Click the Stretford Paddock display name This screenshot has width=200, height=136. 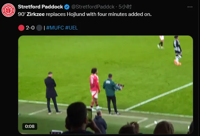(40, 7)
